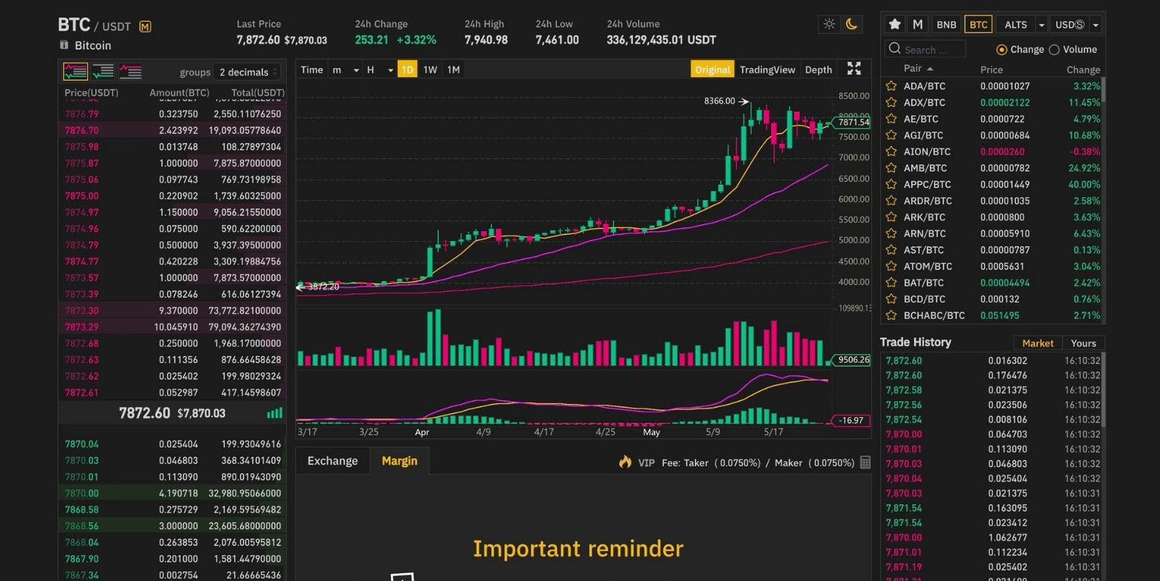Open the Depth chart view
This screenshot has height=581, width=1160.
(x=818, y=69)
